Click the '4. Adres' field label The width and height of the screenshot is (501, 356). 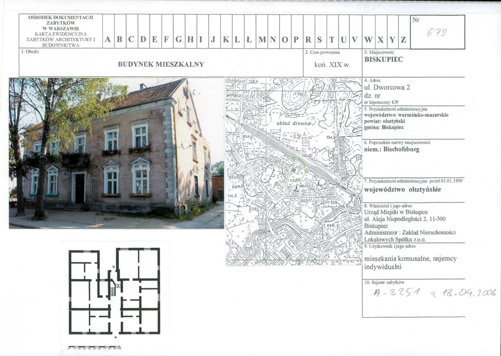372,81
